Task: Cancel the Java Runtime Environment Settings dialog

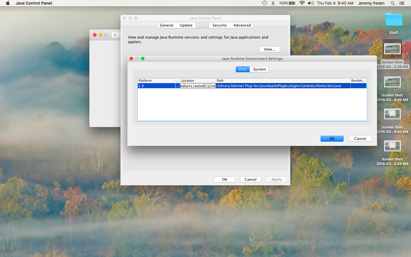Action: (x=360, y=139)
